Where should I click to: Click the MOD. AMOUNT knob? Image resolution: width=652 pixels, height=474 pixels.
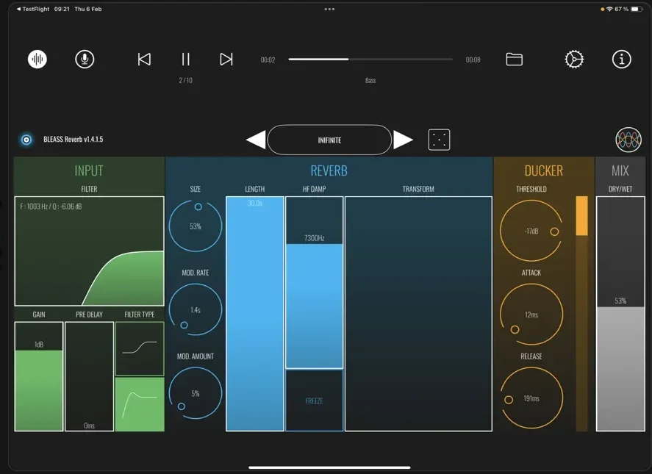point(196,393)
